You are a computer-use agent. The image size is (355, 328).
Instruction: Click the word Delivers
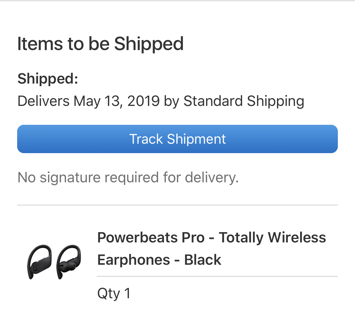pos(43,101)
